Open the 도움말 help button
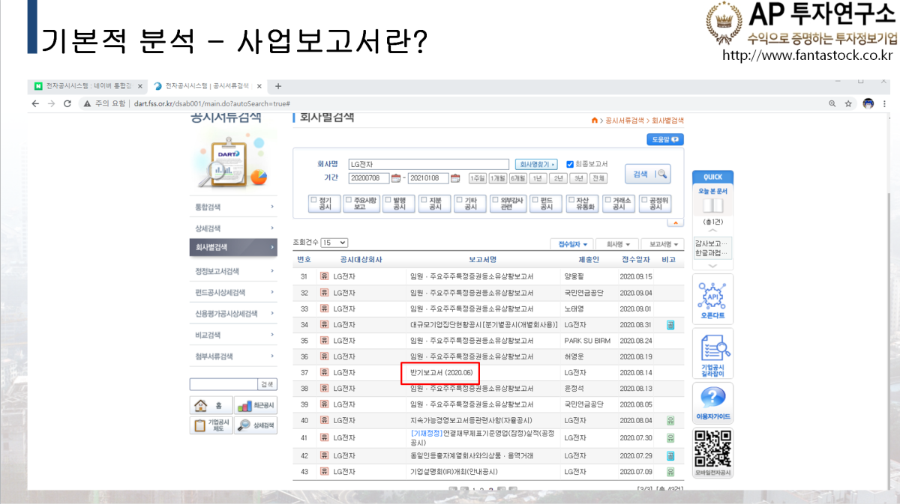The image size is (900, 504). (665, 139)
